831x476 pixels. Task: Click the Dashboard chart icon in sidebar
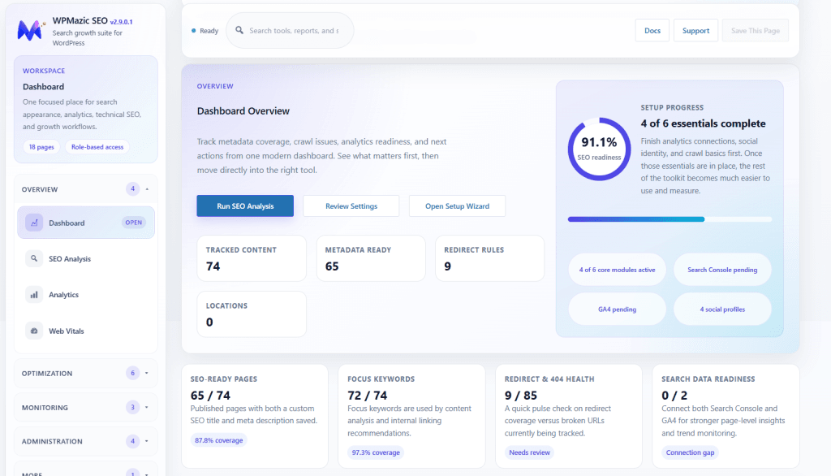pos(34,223)
